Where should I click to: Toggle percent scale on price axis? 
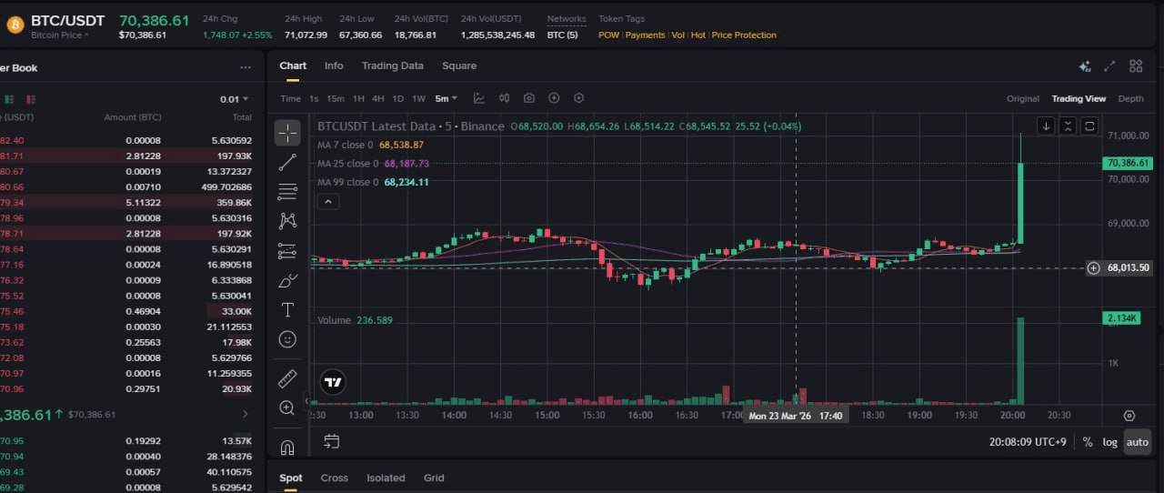coord(1088,442)
